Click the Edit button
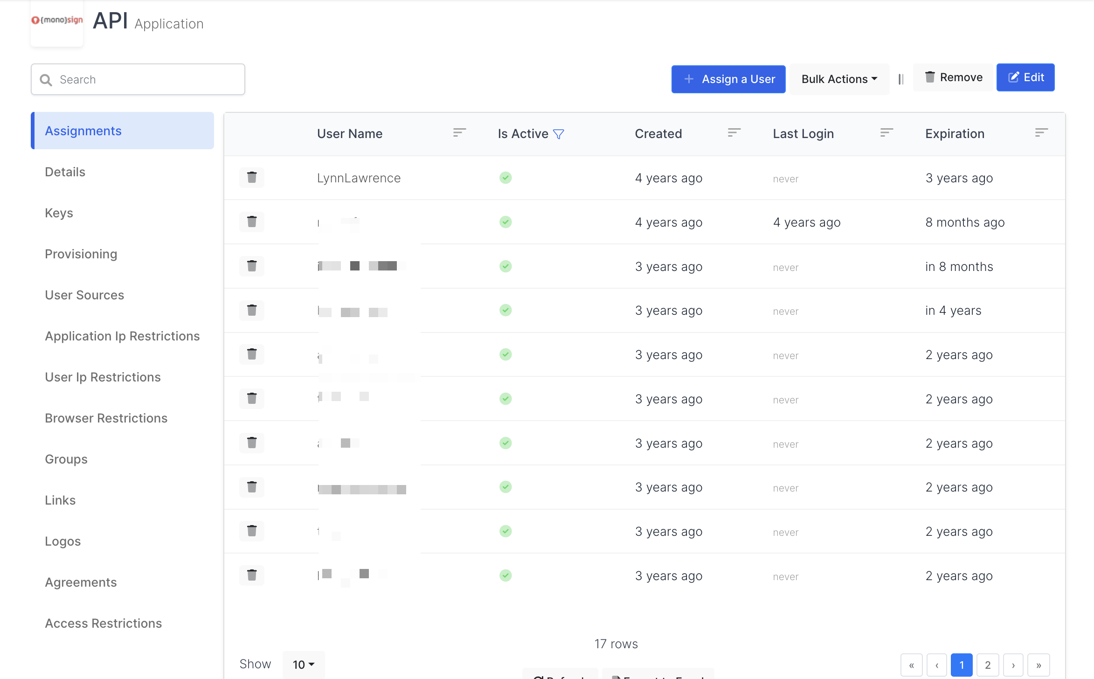The image size is (1094, 679). (1025, 77)
